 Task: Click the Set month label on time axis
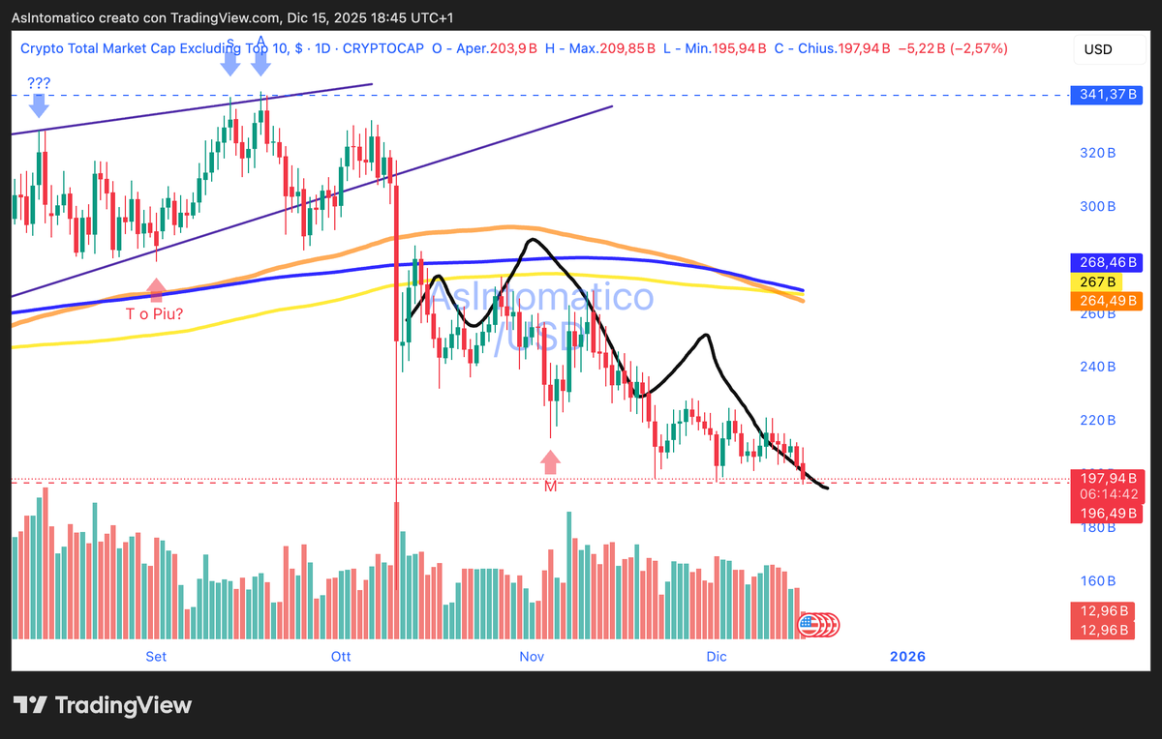(x=156, y=657)
